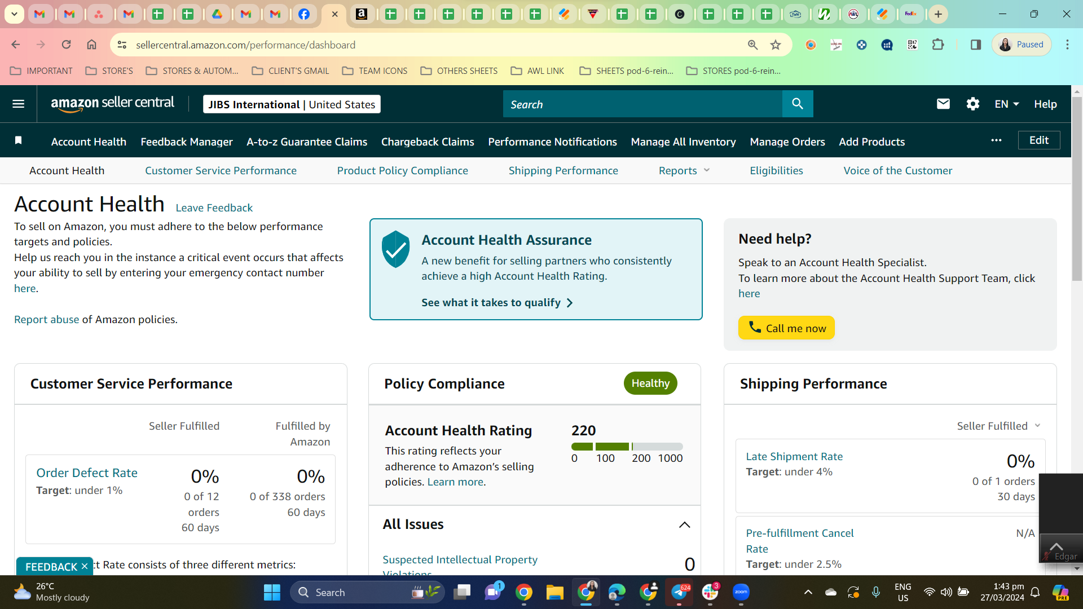Open the Seller Central hamburger menu
The width and height of the screenshot is (1083, 609).
pyautogui.click(x=19, y=104)
